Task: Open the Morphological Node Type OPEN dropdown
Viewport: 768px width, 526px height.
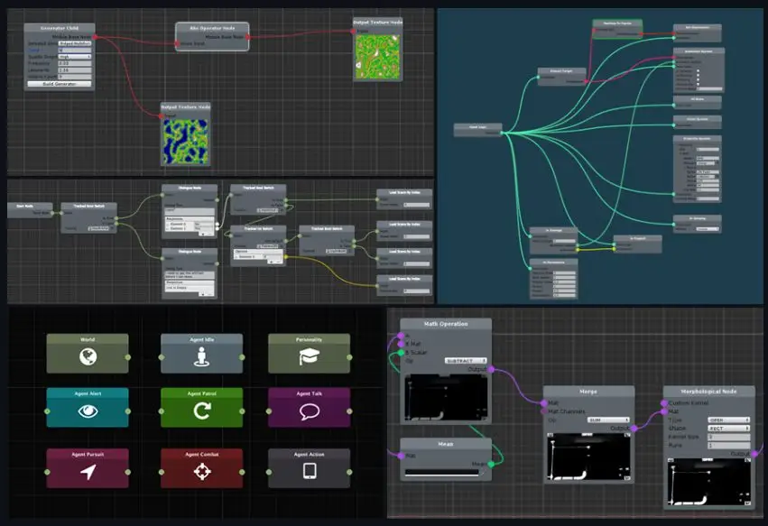Action: pos(729,420)
